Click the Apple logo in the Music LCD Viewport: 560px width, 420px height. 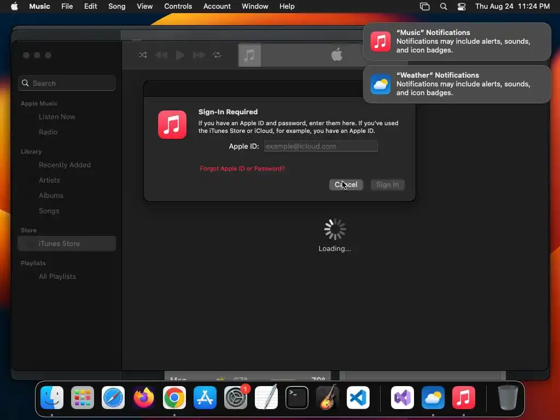pos(336,55)
